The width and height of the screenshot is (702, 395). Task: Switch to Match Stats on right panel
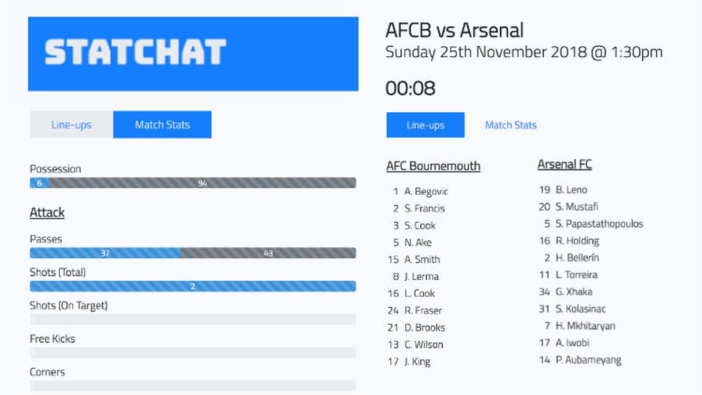point(511,125)
